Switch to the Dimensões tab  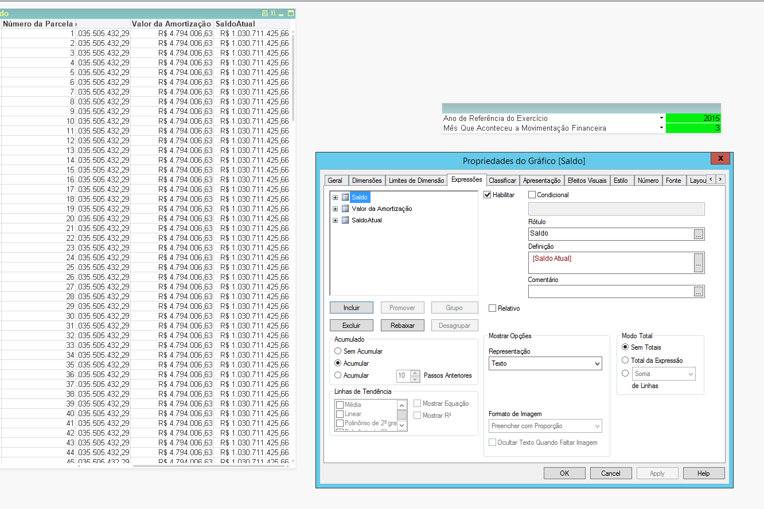tap(367, 181)
